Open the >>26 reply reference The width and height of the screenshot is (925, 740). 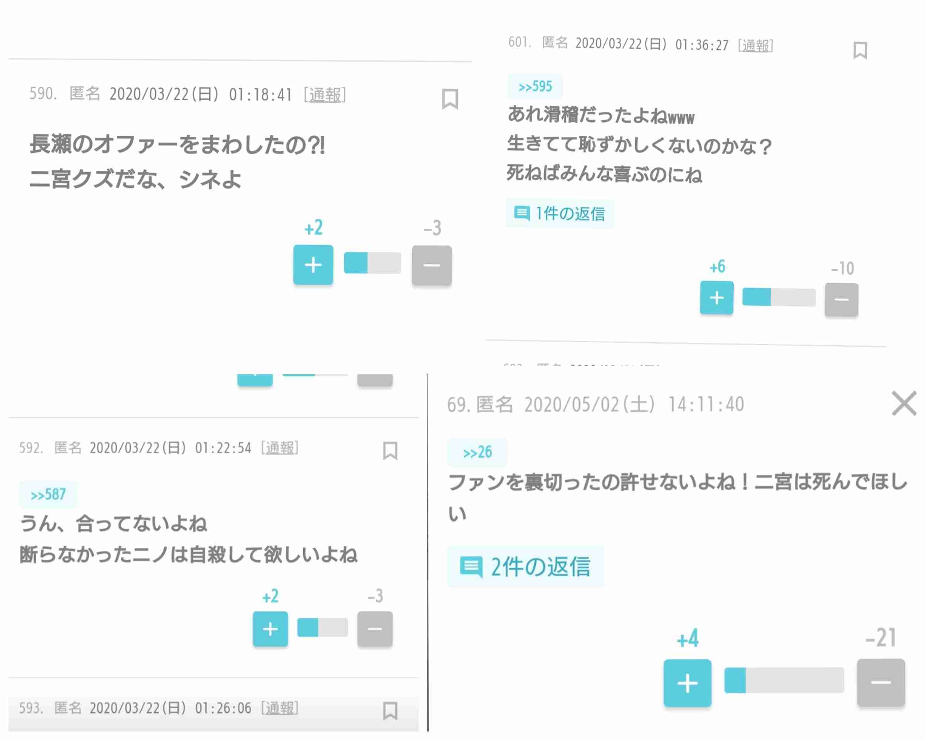click(477, 452)
